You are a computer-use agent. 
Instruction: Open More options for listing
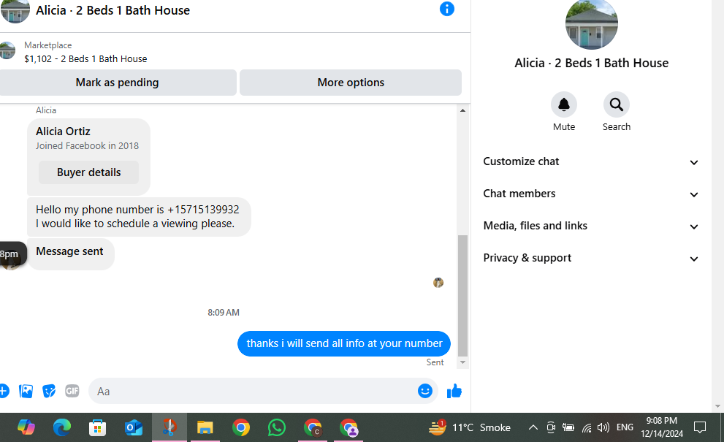351,83
